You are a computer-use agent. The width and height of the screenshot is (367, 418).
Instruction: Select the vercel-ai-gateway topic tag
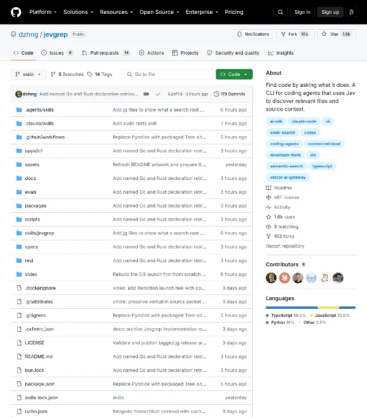click(x=288, y=177)
